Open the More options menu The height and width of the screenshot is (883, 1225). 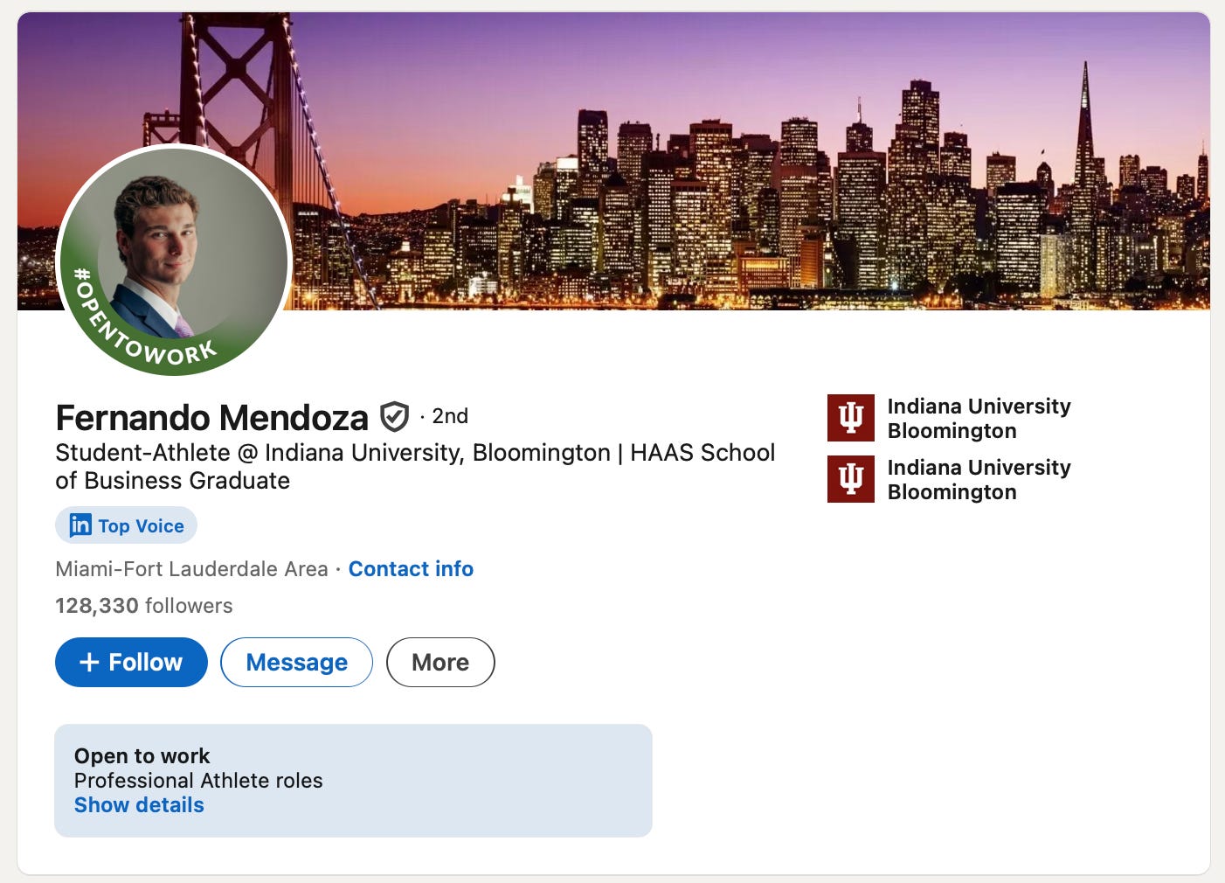(440, 662)
